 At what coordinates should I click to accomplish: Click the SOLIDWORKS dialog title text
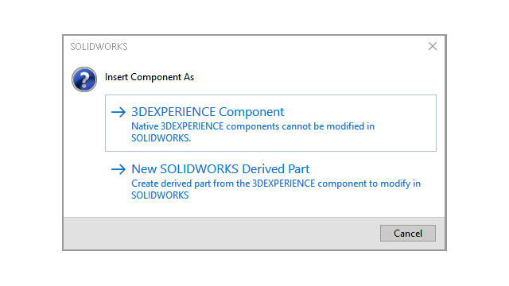click(99, 47)
